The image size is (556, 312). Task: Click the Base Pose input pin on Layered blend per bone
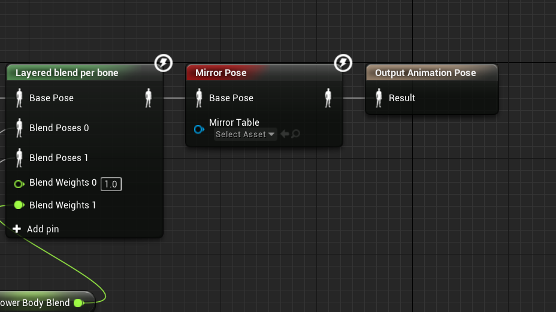pyautogui.click(x=20, y=98)
